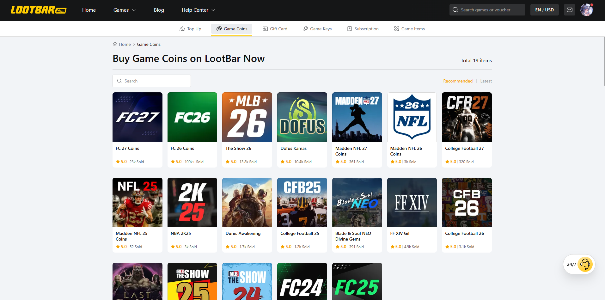Screen dimensions: 605x300
Task: Open the Blade & Soul NEO thumbnail
Action: (357, 202)
